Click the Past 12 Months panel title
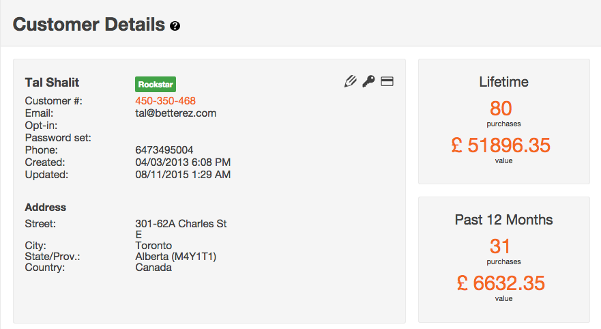Image resolution: width=601 pixels, height=329 pixels. pos(503,220)
